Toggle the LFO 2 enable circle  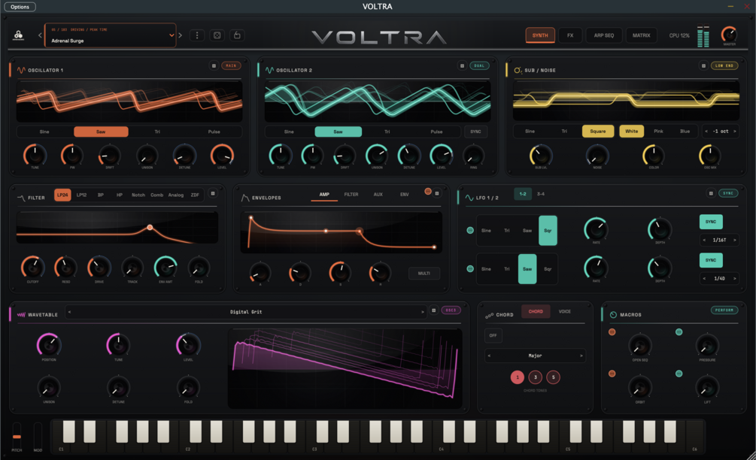[x=470, y=269]
